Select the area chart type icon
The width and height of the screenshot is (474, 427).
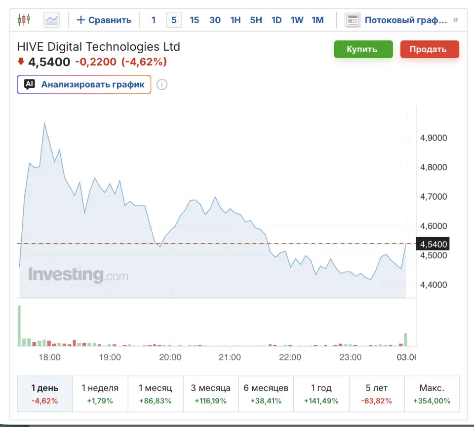pyautogui.click(x=51, y=20)
